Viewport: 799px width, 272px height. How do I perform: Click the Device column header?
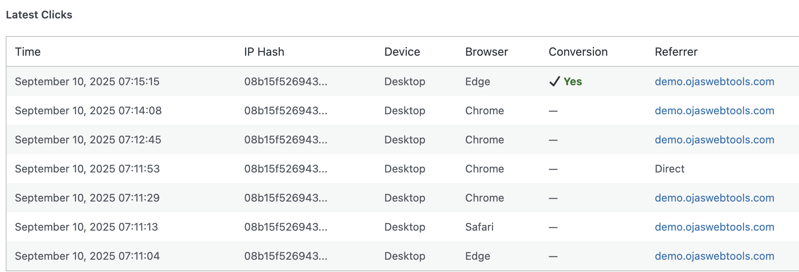pos(402,52)
